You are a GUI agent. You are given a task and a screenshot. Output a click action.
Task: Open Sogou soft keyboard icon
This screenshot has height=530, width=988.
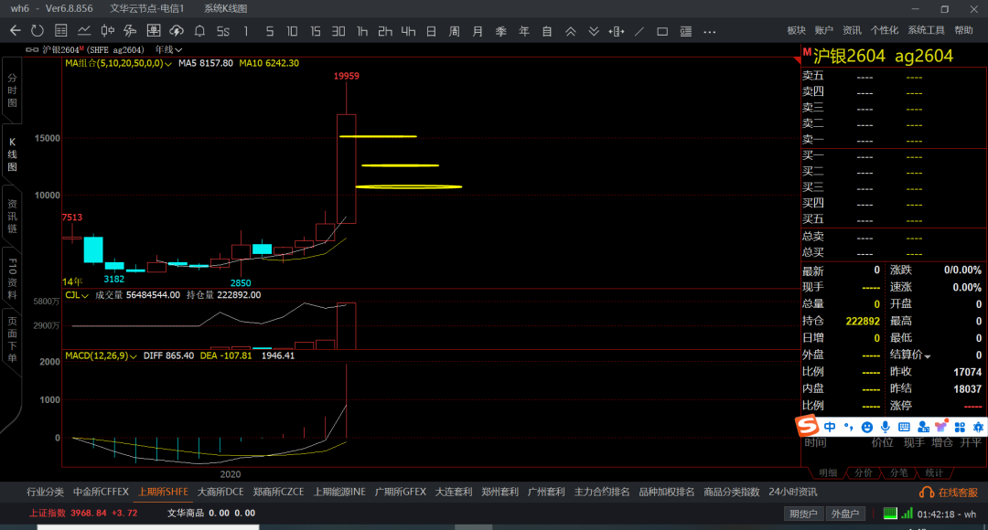pyautogui.click(x=904, y=428)
